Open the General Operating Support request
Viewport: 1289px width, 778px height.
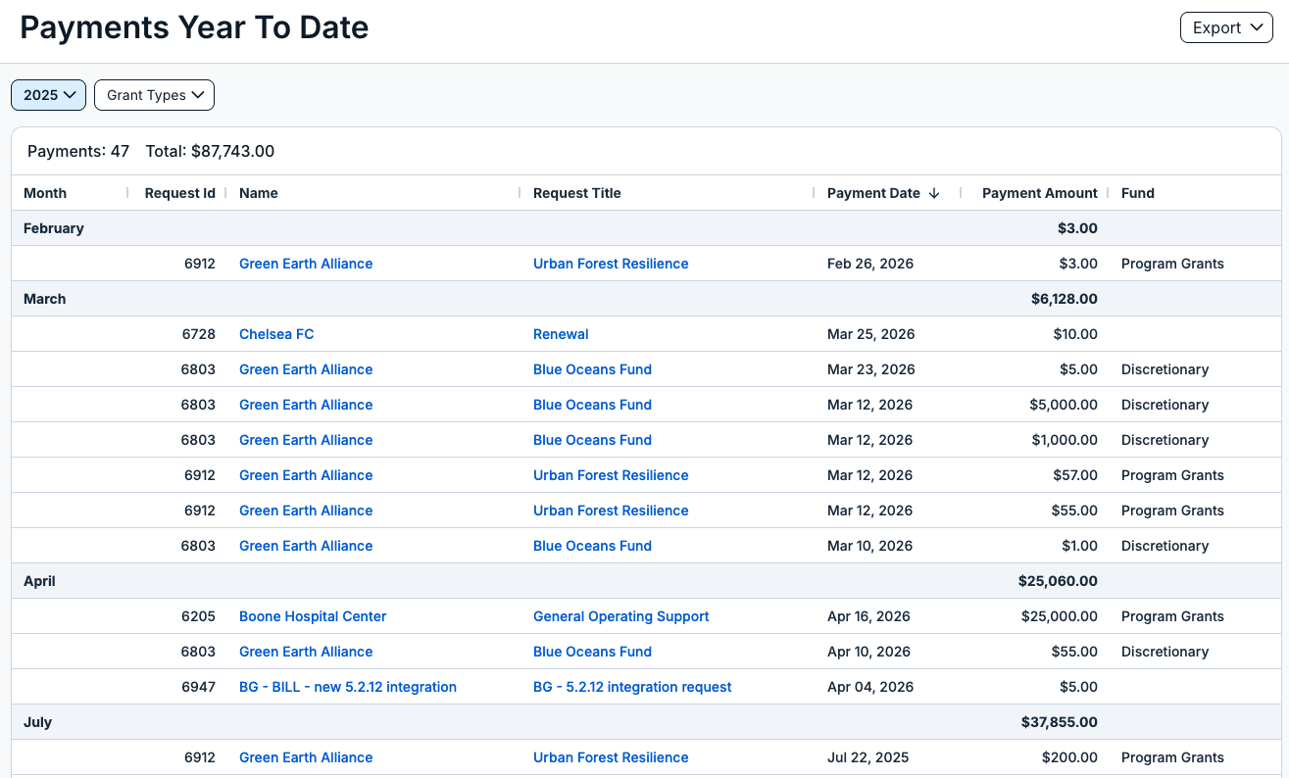click(x=621, y=616)
